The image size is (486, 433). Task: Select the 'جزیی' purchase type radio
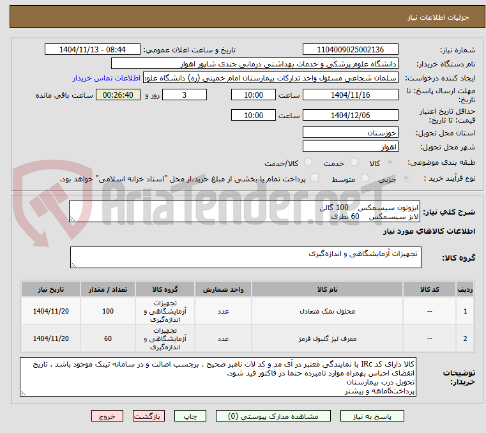pos(406,178)
